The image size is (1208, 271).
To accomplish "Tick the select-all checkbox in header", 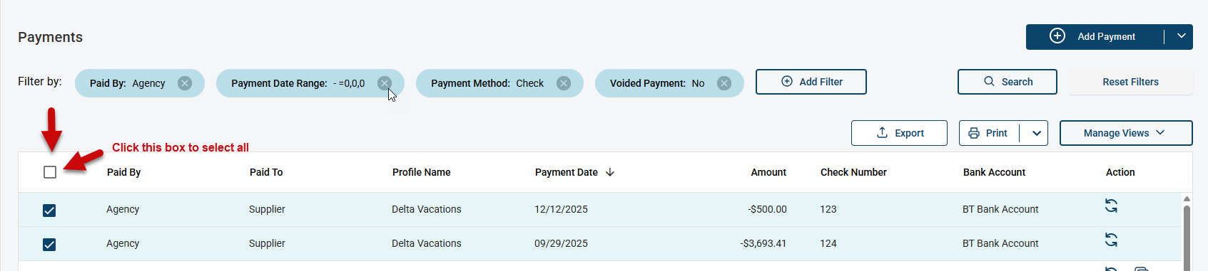I will [50, 172].
